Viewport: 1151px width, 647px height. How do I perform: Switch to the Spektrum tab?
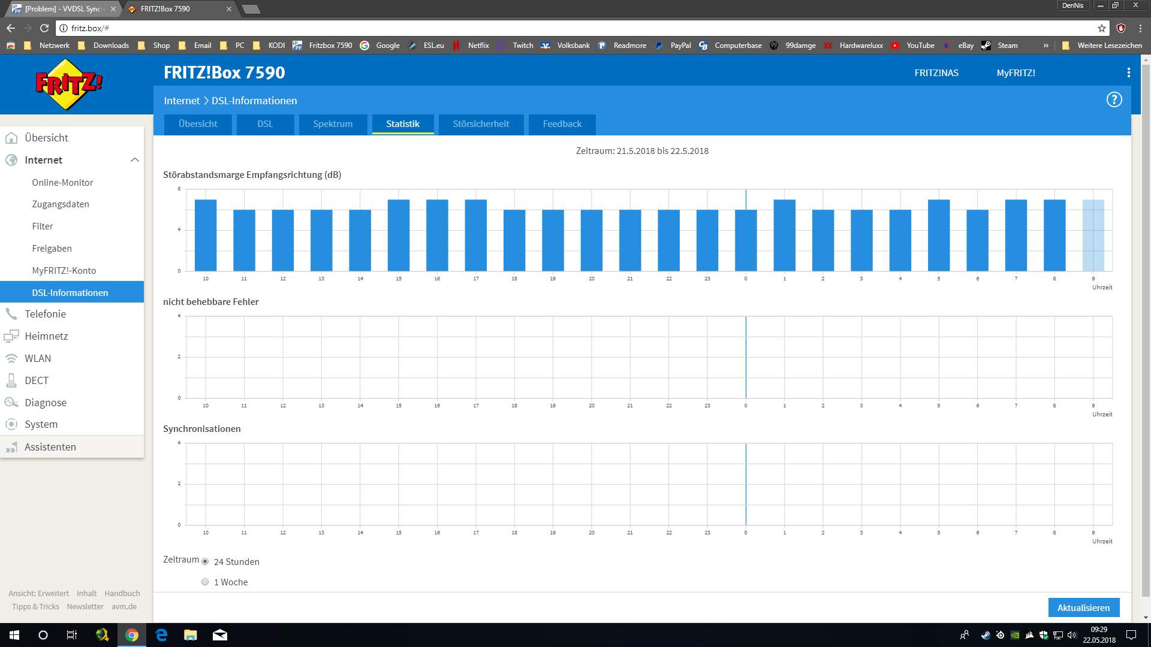point(333,124)
